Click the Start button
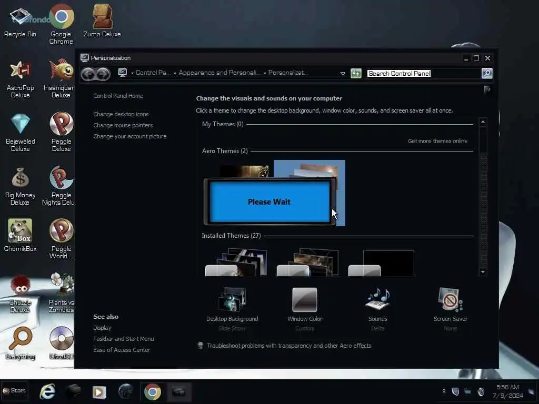Screen dimensions: 539x404 (x=14, y=391)
